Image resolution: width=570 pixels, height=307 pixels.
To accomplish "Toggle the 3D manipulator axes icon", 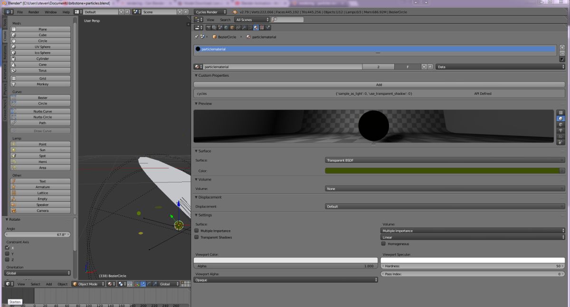I will pos(137,284).
